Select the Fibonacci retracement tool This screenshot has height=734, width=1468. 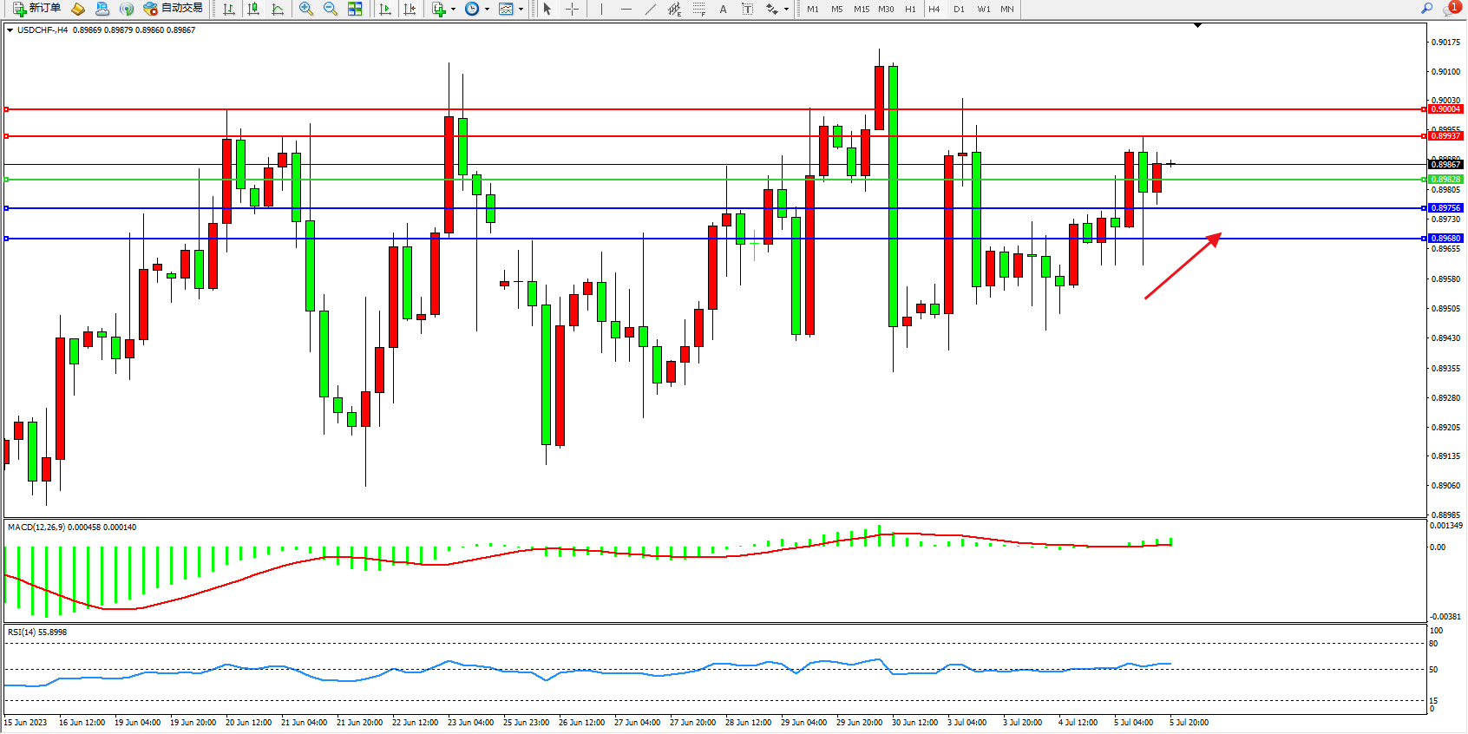698,9
